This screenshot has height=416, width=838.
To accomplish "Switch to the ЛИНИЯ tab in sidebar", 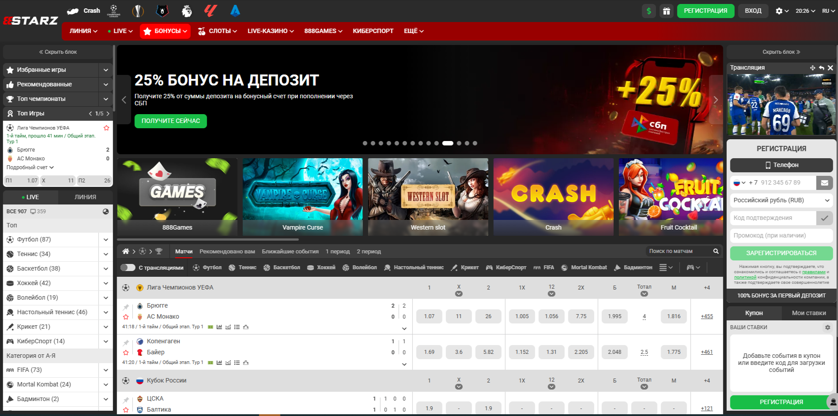I will [x=85, y=197].
